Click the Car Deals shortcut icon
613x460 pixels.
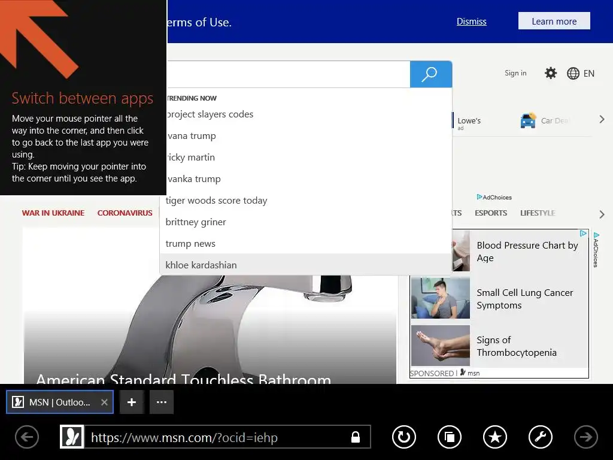pos(528,120)
